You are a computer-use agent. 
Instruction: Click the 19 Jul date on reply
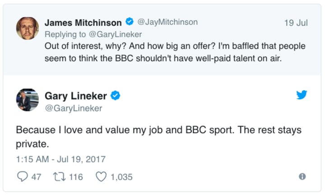tap(296, 23)
